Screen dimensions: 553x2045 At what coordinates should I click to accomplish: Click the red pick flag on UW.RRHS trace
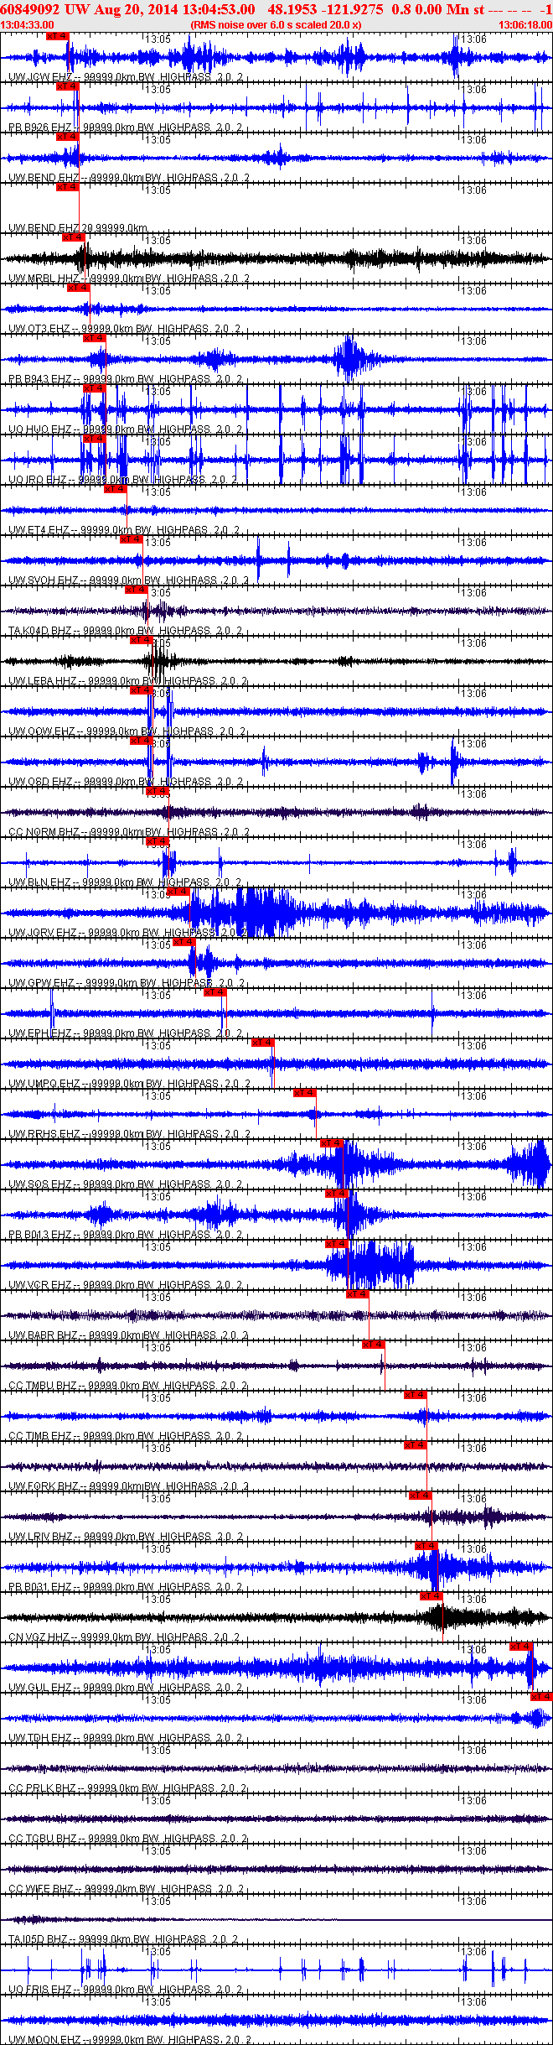tap(304, 1093)
